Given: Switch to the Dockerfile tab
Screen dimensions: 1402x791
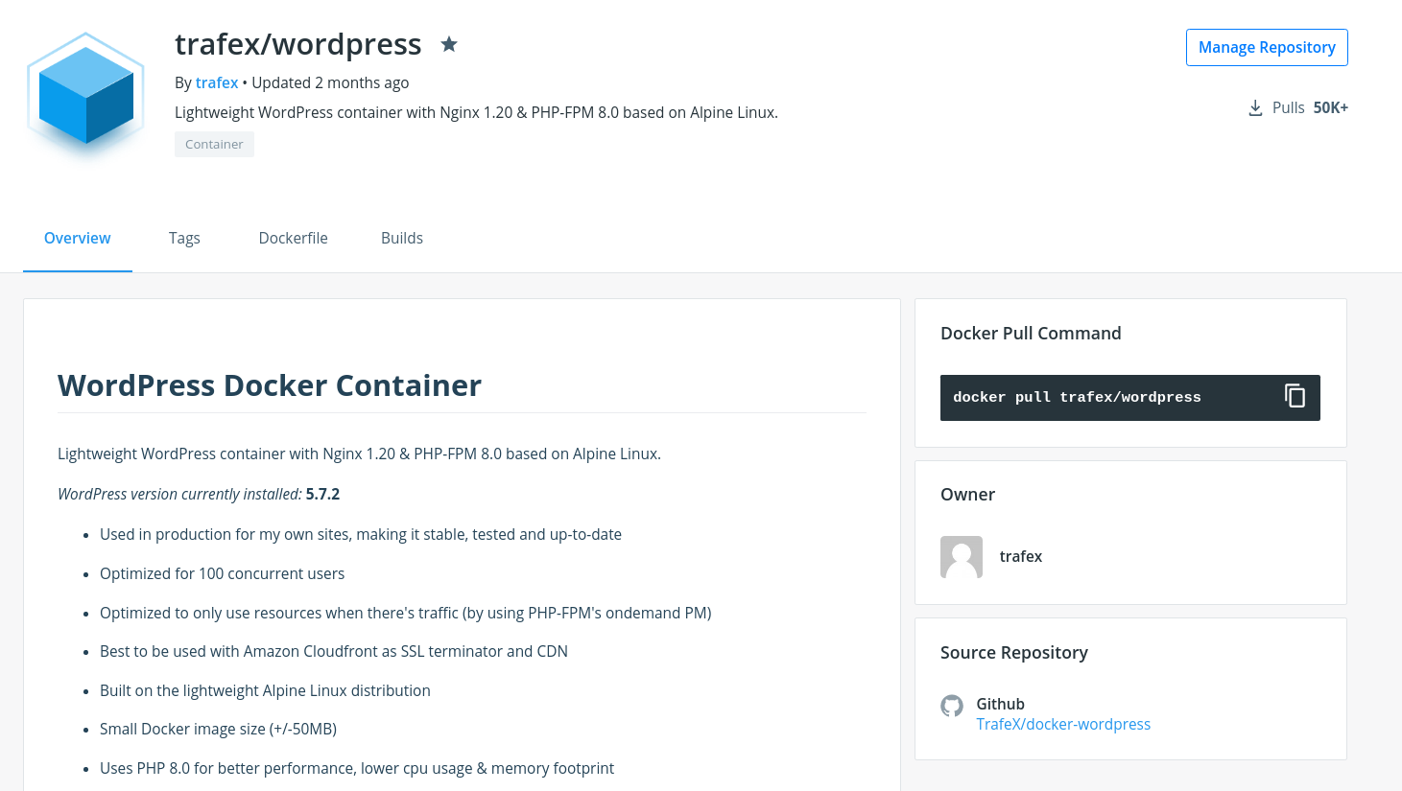Looking at the screenshot, I should (x=294, y=238).
